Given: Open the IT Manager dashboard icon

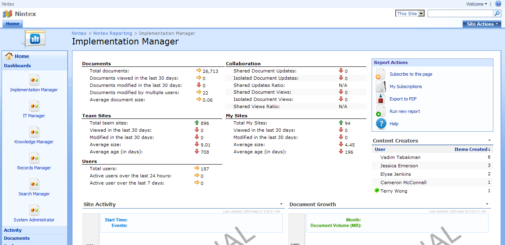Looking at the screenshot, I should click(34, 106).
